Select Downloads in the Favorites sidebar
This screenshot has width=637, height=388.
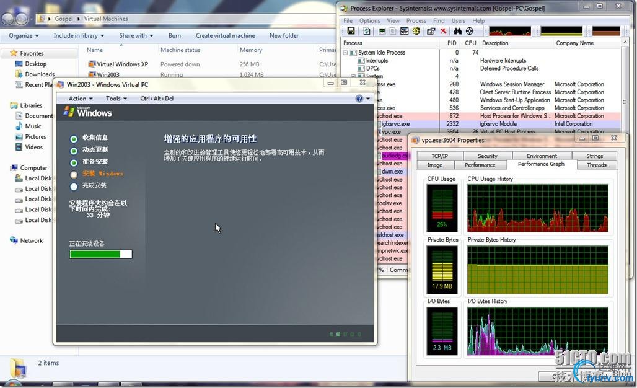click(x=40, y=74)
